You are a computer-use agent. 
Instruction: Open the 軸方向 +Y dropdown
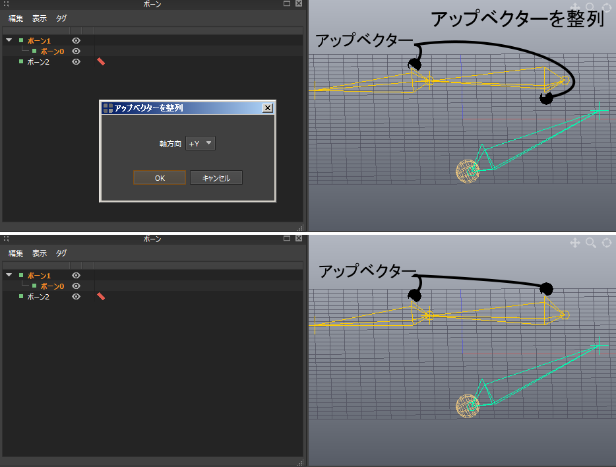coord(200,143)
